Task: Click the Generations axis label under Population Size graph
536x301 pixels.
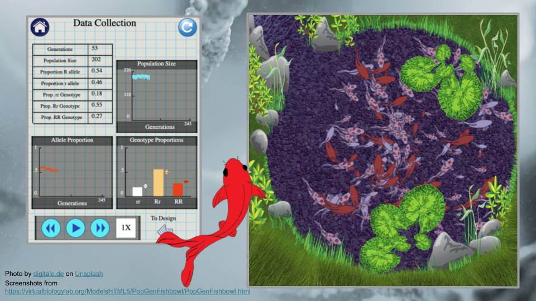Action: click(160, 127)
